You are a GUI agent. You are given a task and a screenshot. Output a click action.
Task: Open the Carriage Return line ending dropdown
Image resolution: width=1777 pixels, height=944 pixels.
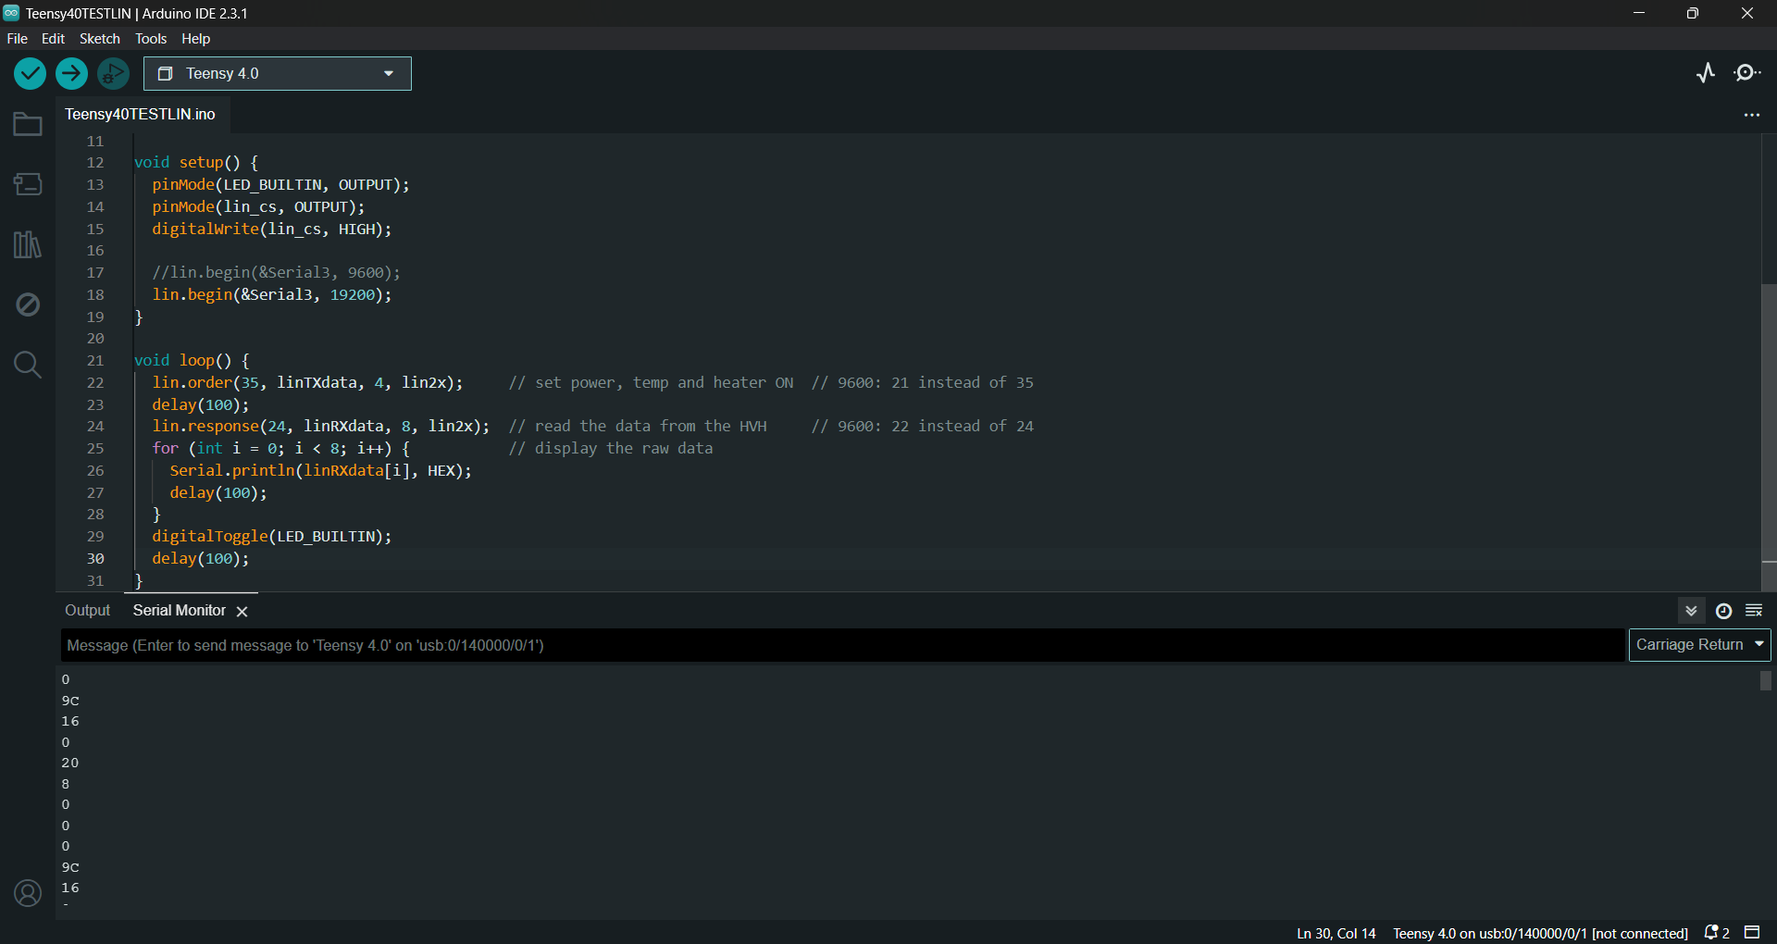[x=1699, y=645]
